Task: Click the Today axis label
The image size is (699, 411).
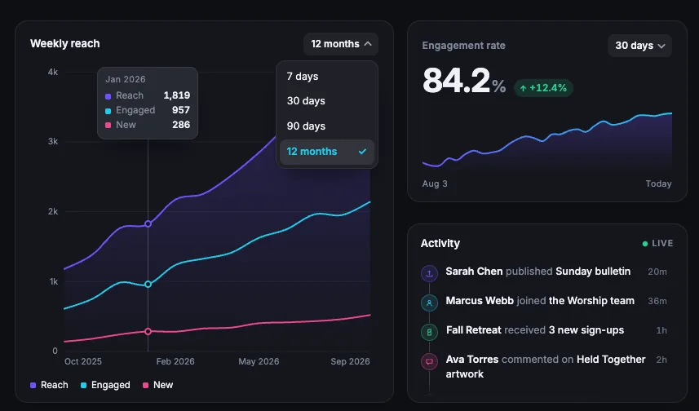Action: tap(658, 183)
